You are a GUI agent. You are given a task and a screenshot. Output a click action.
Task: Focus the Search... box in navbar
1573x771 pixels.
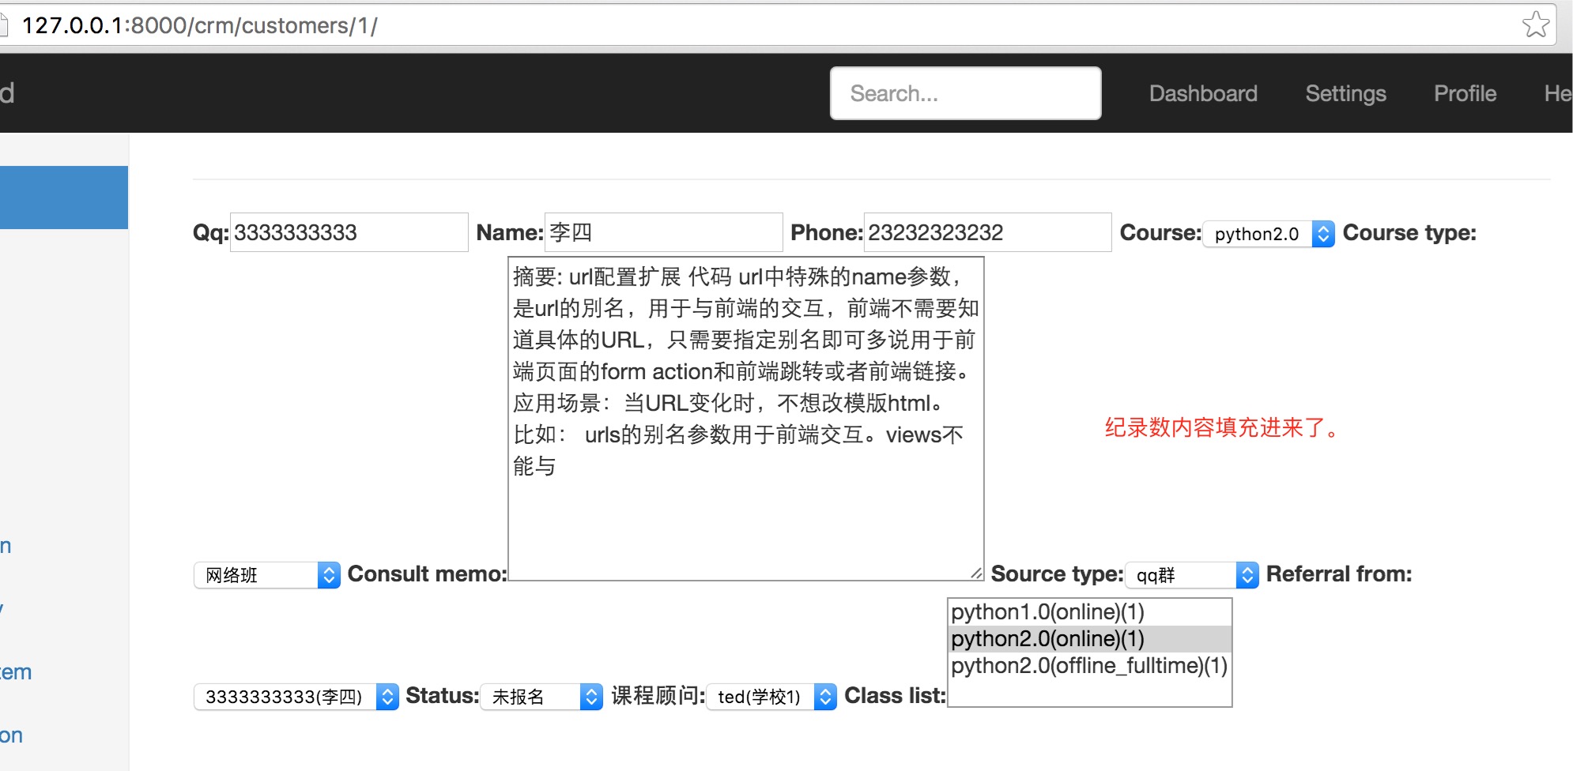pyautogui.click(x=965, y=93)
